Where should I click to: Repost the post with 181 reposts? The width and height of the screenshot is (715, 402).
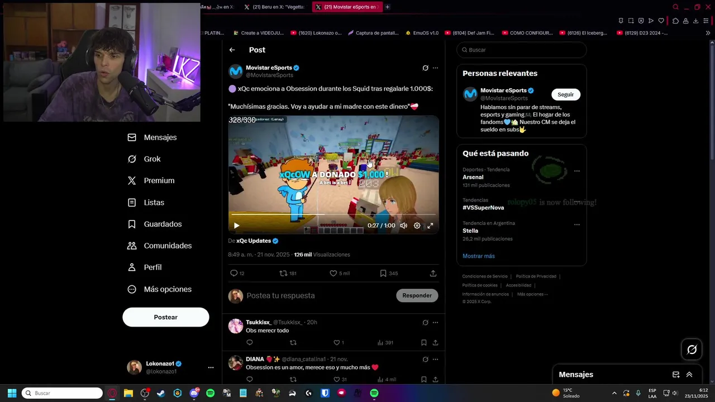click(x=283, y=273)
